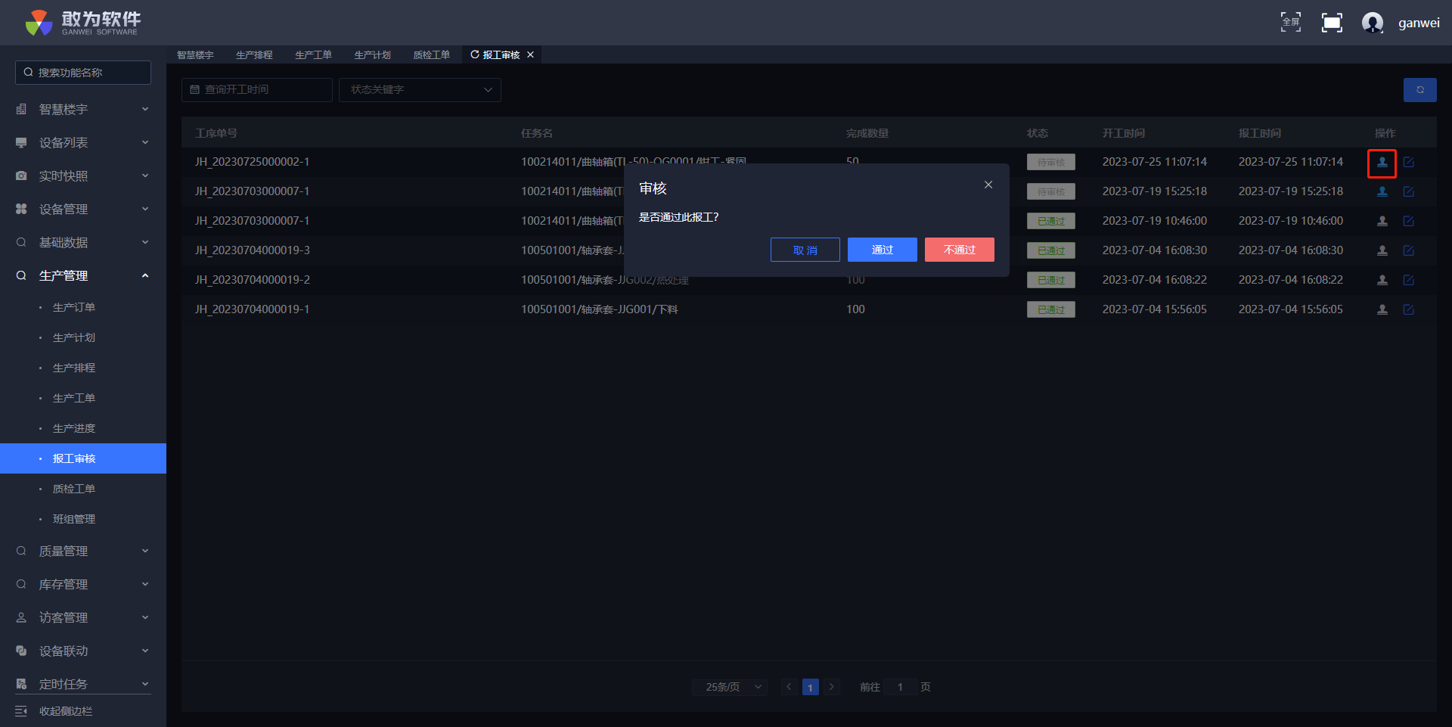Select 报工审核 in the sidebar

[83, 458]
